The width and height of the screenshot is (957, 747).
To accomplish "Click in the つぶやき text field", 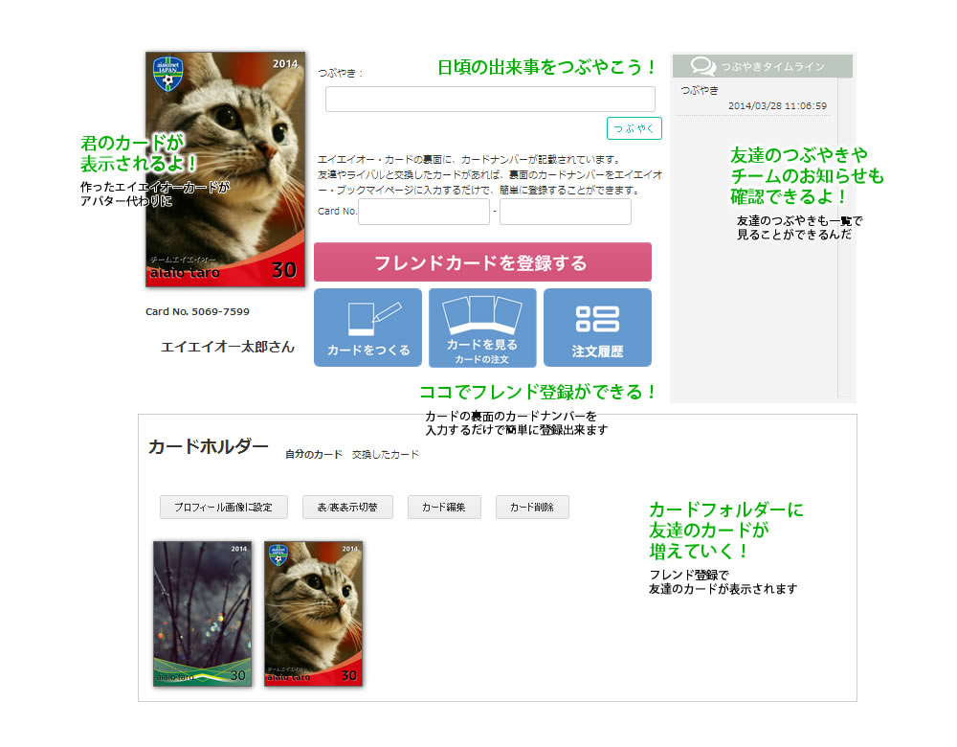I will 490,99.
